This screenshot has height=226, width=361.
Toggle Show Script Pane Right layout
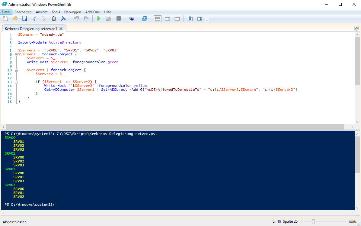coord(167,19)
